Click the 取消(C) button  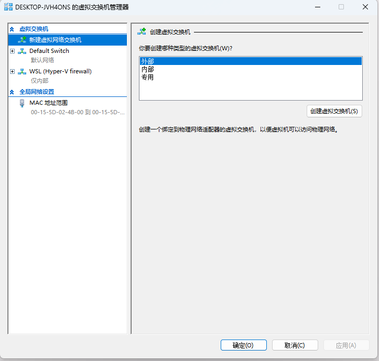(295, 345)
